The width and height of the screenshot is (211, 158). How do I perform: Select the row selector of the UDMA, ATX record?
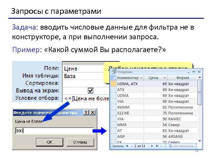pyautogui.click(x=114, y=84)
